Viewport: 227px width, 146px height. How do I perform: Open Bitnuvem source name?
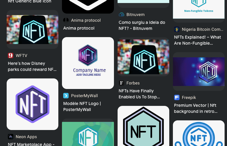pos(135,14)
